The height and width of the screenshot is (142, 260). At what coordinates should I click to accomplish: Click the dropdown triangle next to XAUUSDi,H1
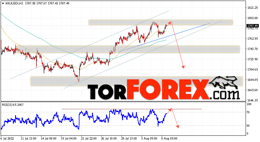3,3
